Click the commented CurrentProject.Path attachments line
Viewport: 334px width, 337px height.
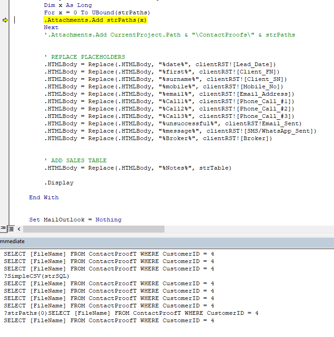pyautogui.click(x=170, y=35)
